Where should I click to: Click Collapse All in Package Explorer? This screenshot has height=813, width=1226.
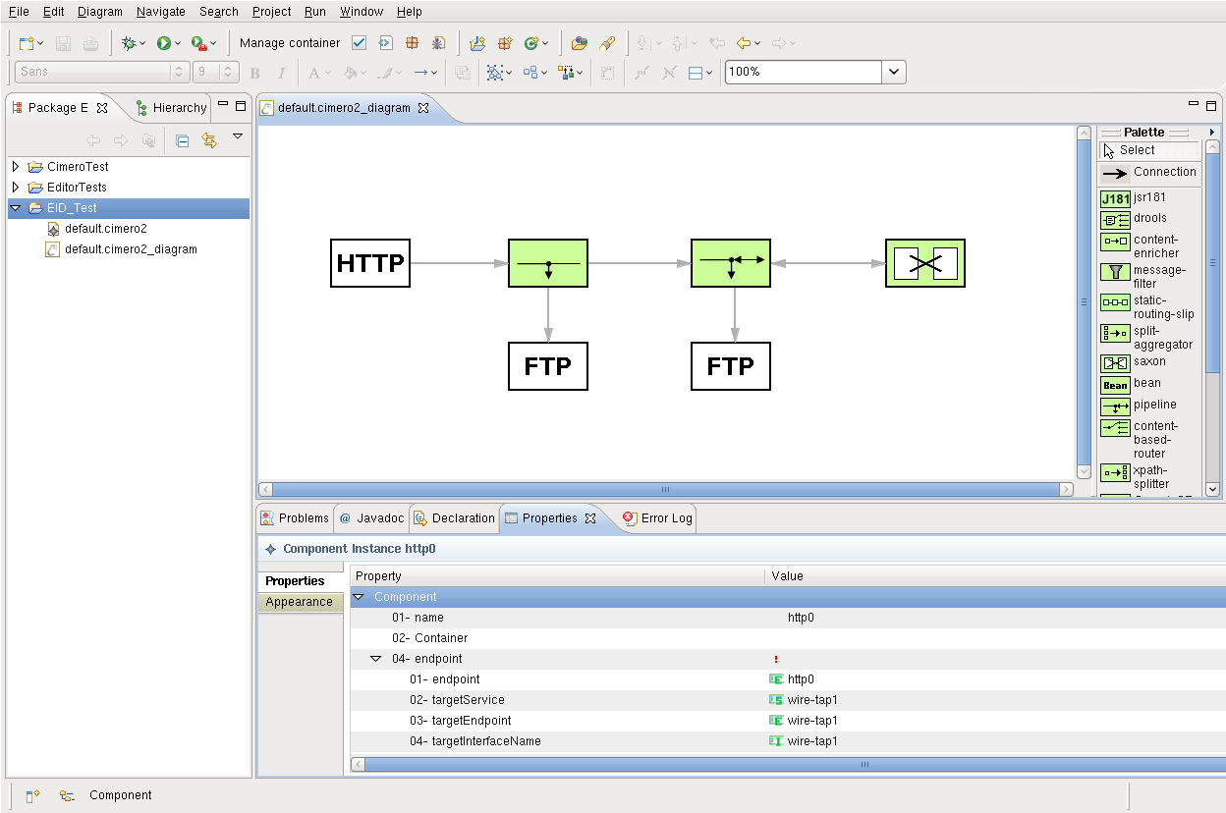(x=183, y=140)
